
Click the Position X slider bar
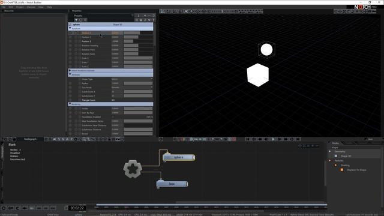pyautogui.click(x=138, y=33)
